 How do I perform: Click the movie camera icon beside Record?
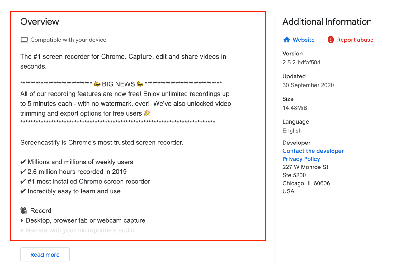coord(23,210)
